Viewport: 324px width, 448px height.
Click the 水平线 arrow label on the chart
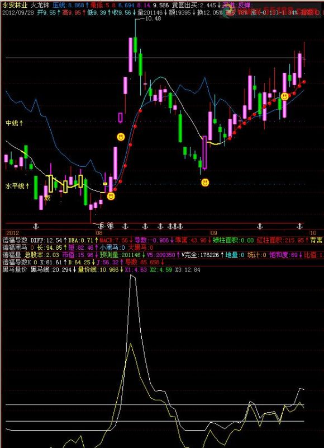17,186
